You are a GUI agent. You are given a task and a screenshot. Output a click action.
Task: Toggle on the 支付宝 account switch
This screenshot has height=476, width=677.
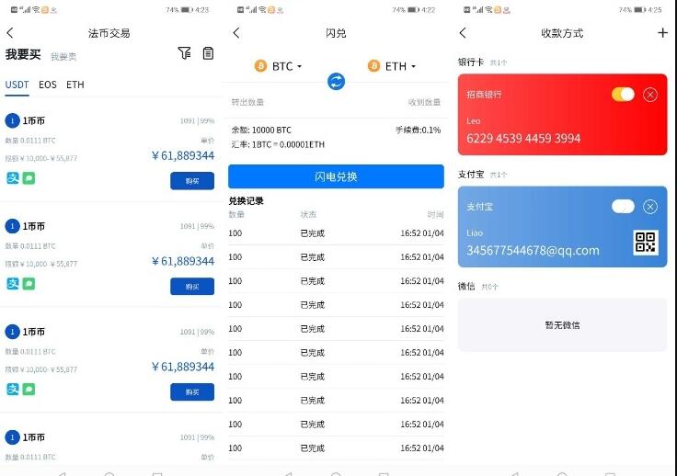coord(623,207)
